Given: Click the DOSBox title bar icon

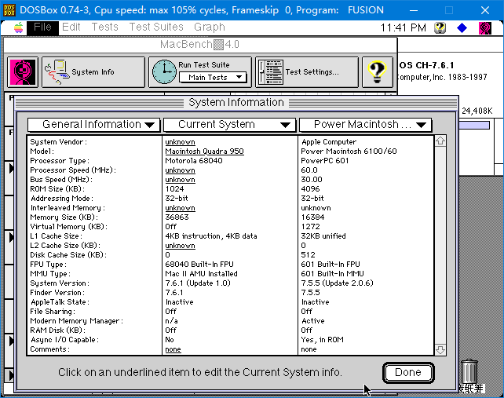Looking at the screenshot, I should (x=9, y=10).
